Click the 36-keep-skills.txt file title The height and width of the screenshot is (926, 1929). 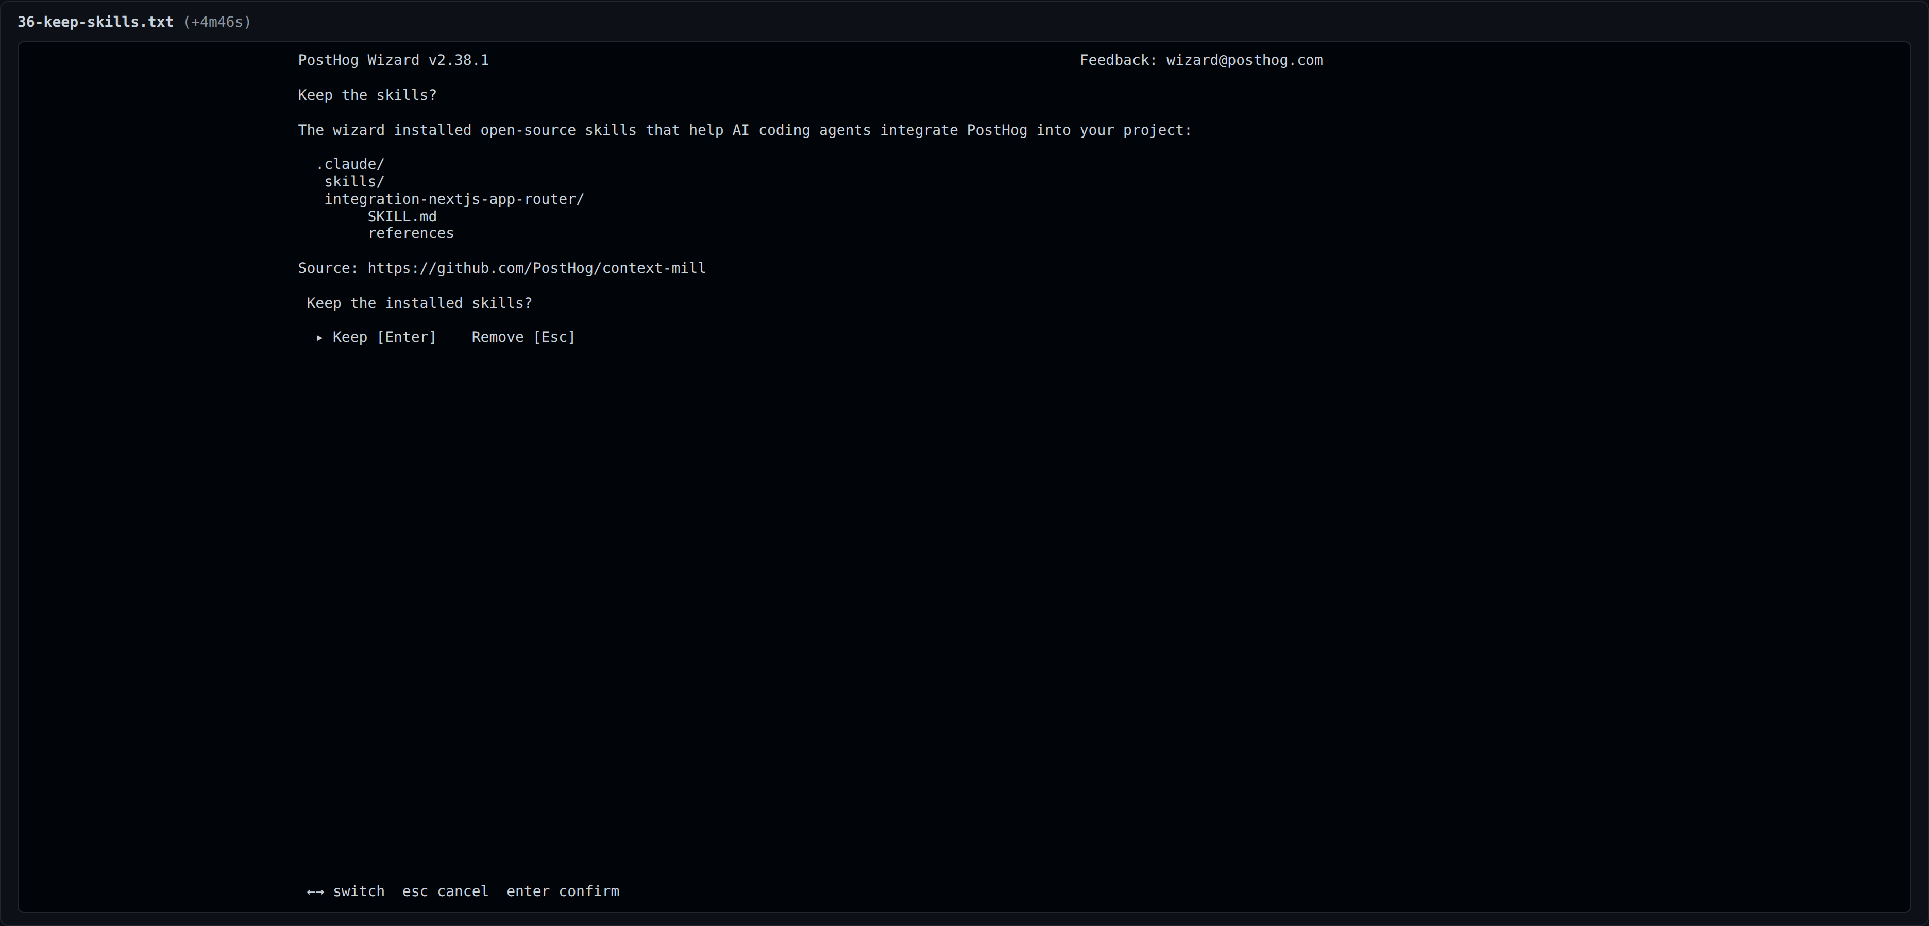95,22
